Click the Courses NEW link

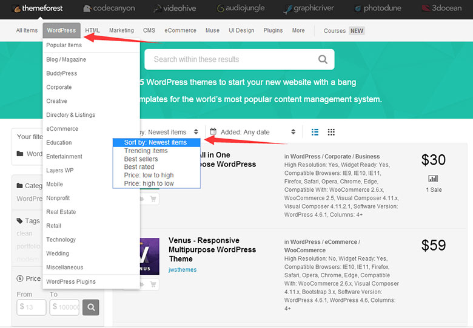point(343,31)
